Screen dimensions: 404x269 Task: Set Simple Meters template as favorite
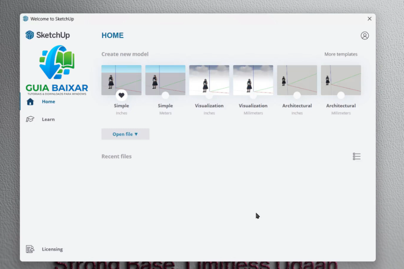(165, 95)
